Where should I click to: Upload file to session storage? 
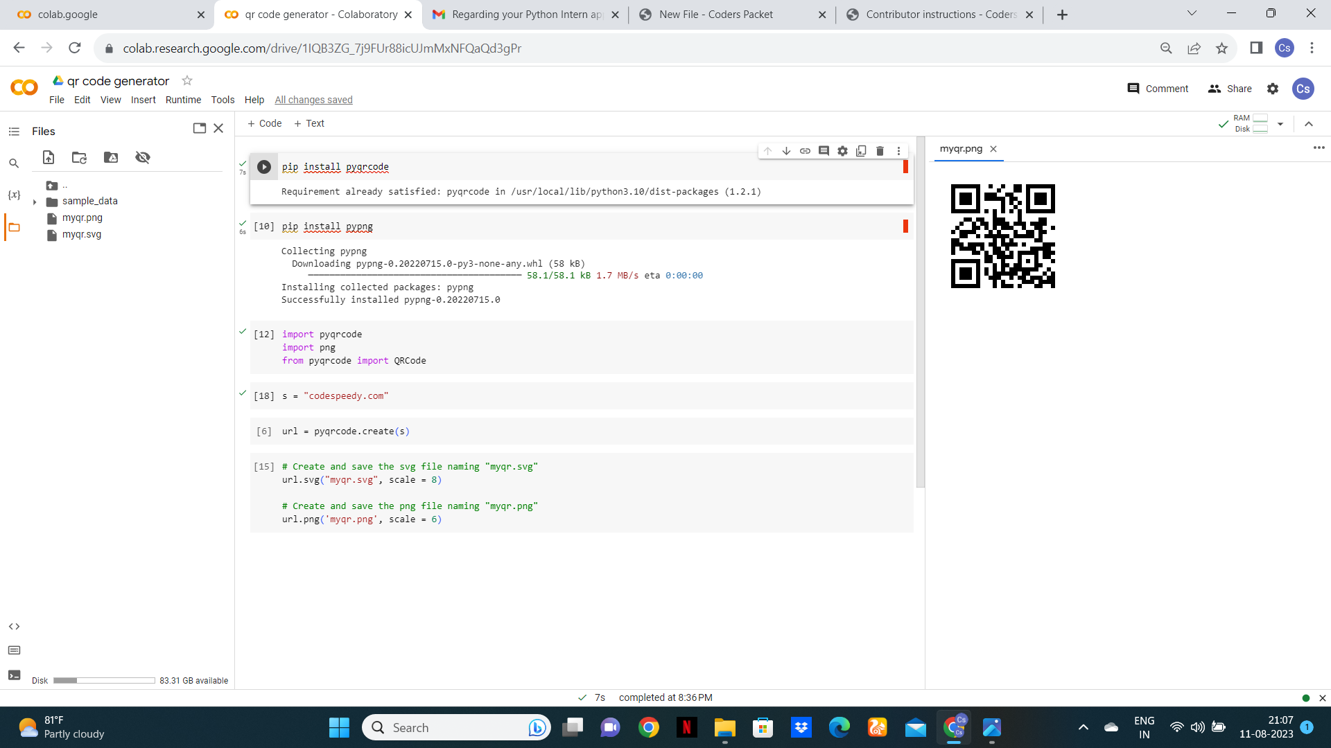click(x=49, y=157)
